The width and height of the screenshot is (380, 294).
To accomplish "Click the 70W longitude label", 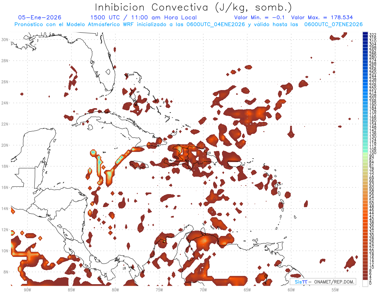I will pyautogui.click(x=203, y=290).
